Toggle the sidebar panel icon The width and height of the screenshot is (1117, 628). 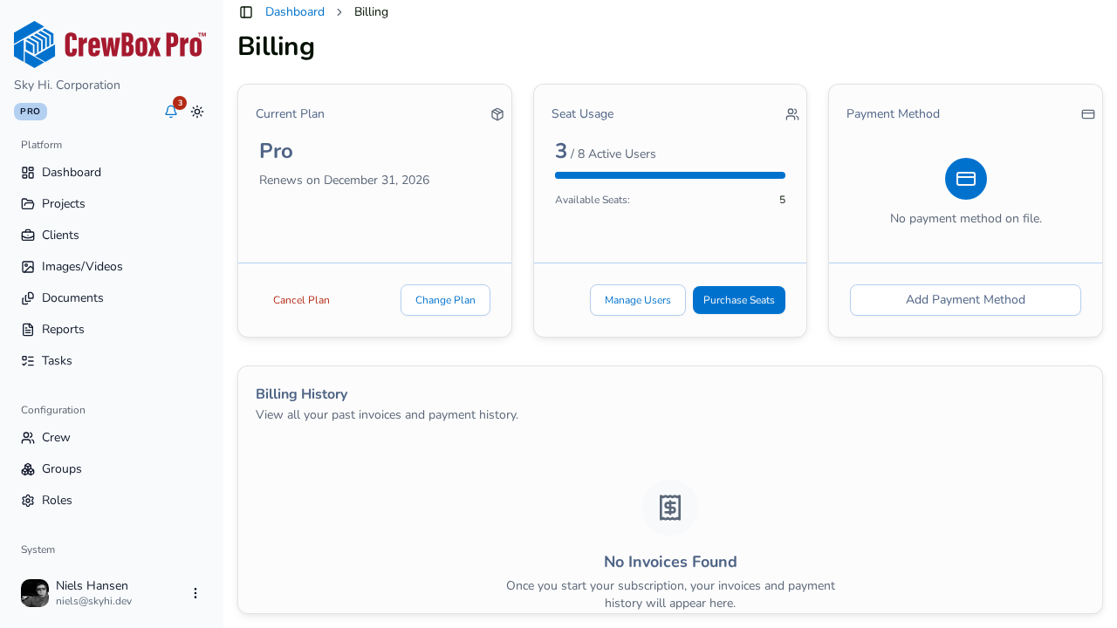tap(246, 12)
